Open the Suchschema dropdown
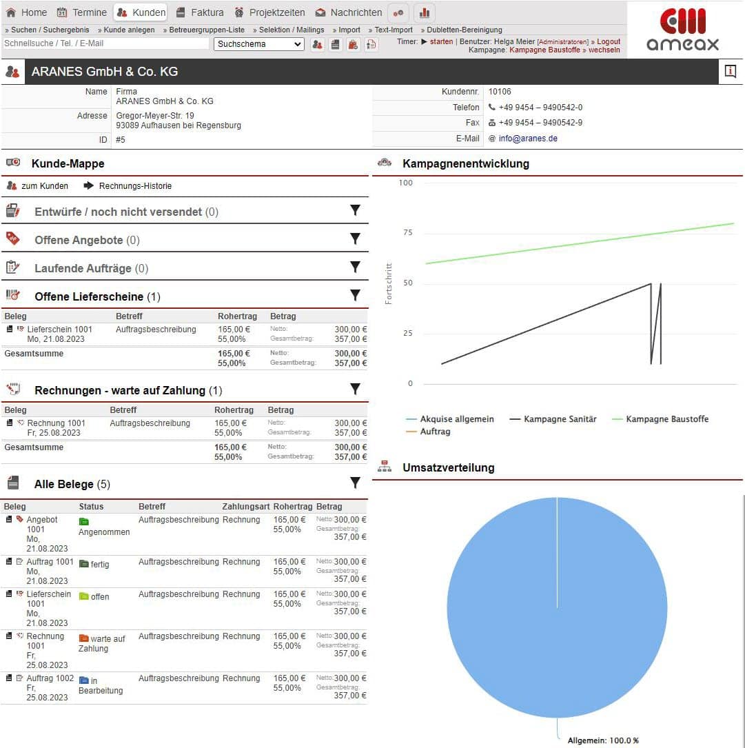745x748 pixels. pyautogui.click(x=259, y=44)
